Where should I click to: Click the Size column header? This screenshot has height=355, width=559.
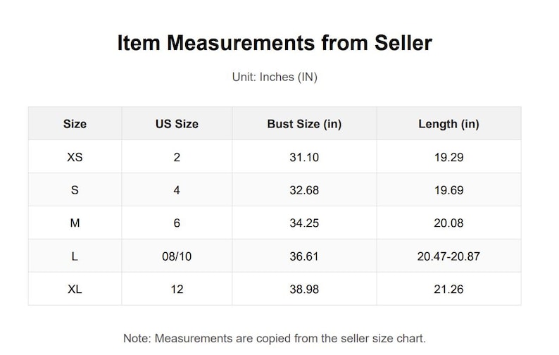coord(75,124)
